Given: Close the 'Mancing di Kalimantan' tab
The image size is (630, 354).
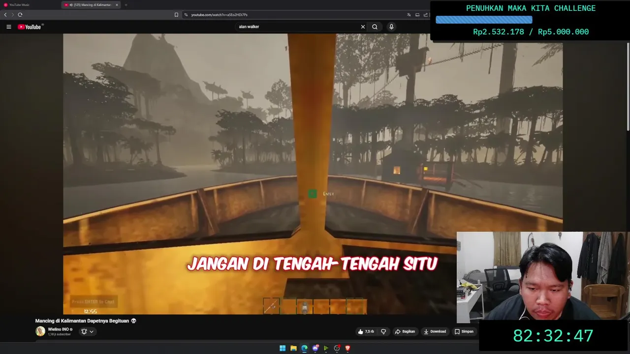Looking at the screenshot, I should click(117, 5).
